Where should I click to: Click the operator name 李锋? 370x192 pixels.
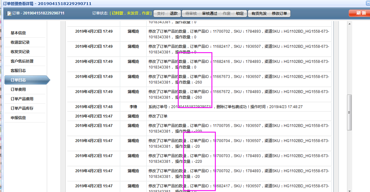coord(133,107)
